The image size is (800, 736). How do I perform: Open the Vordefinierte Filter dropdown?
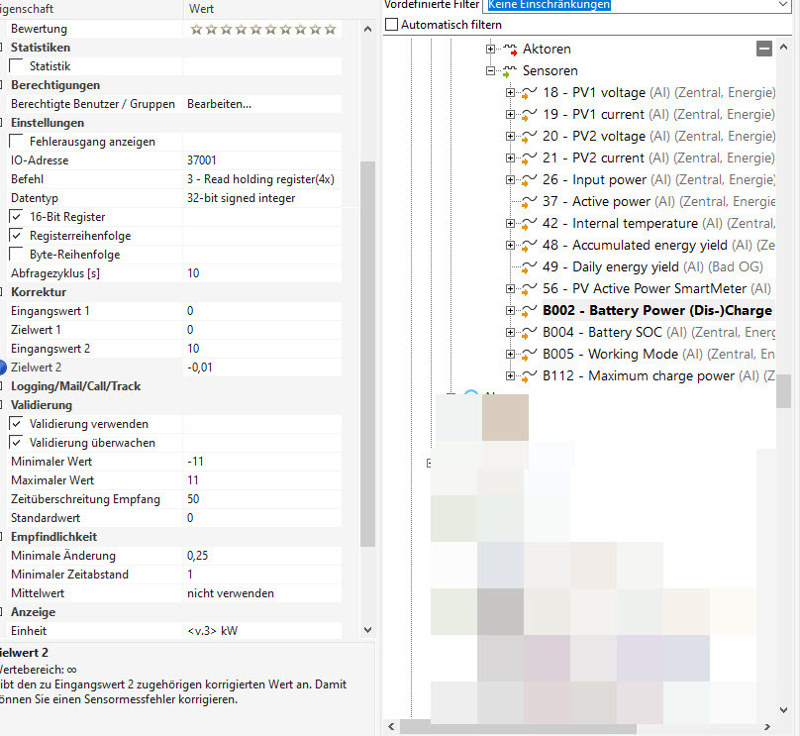point(782,5)
